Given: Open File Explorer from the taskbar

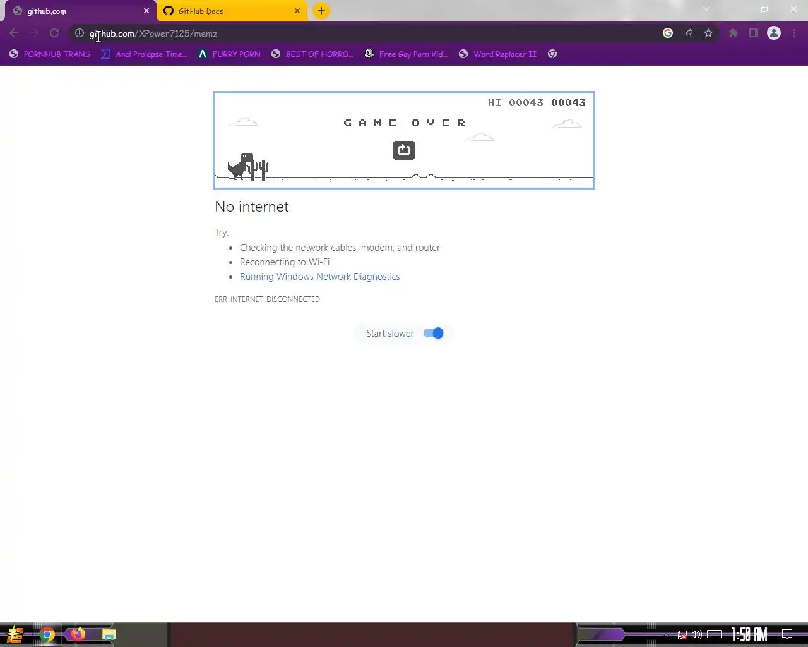Looking at the screenshot, I should [109, 634].
